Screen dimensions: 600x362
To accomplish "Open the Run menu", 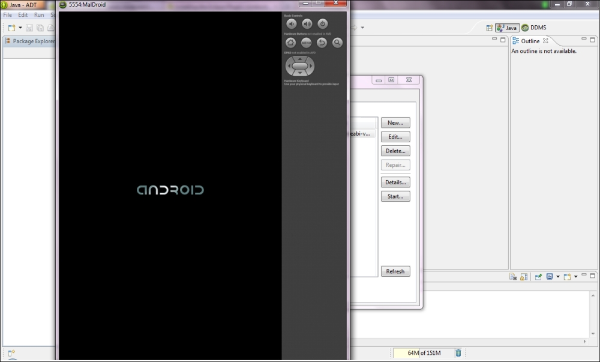I will tap(39, 15).
